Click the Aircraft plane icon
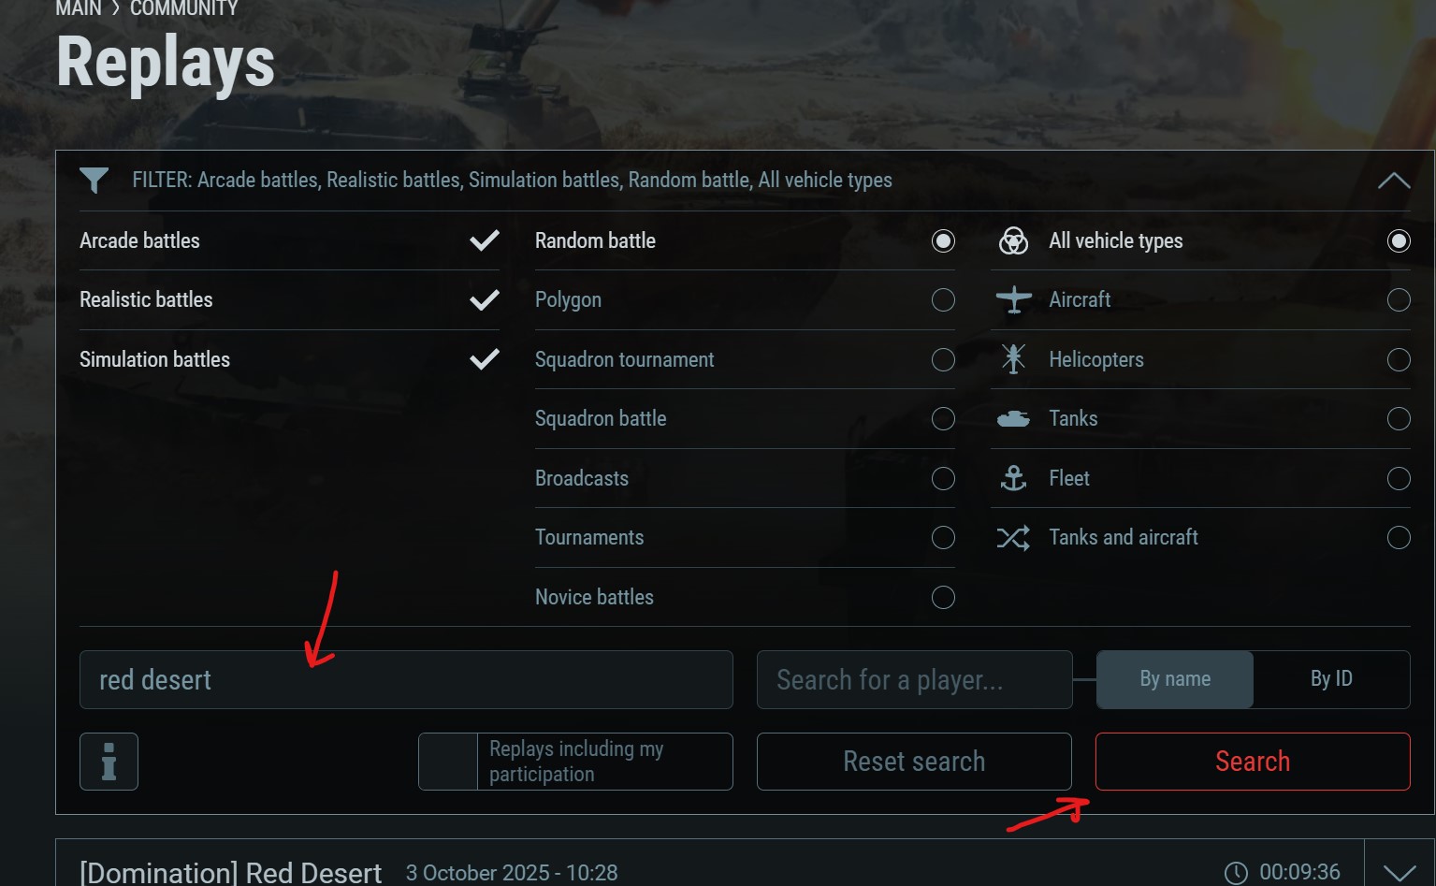This screenshot has width=1436, height=886. click(x=1013, y=300)
